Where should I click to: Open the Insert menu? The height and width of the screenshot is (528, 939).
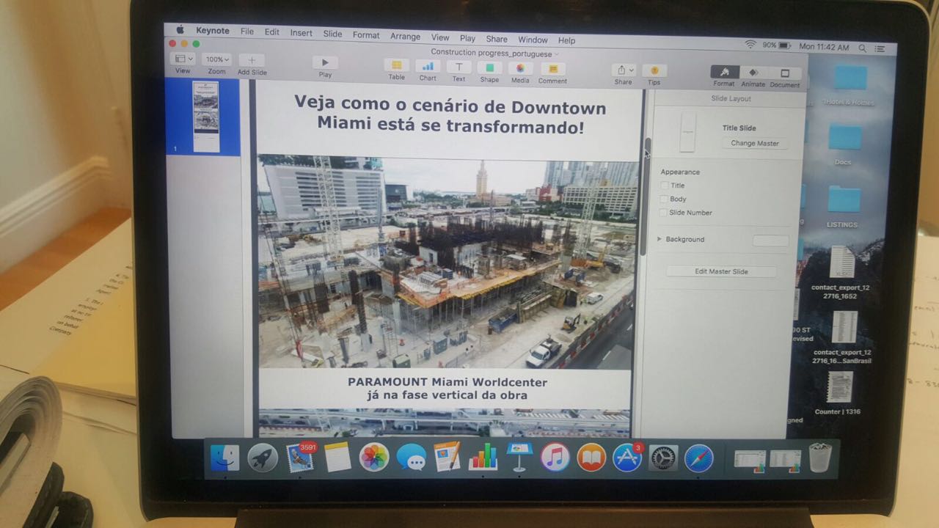[x=301, y=33]
